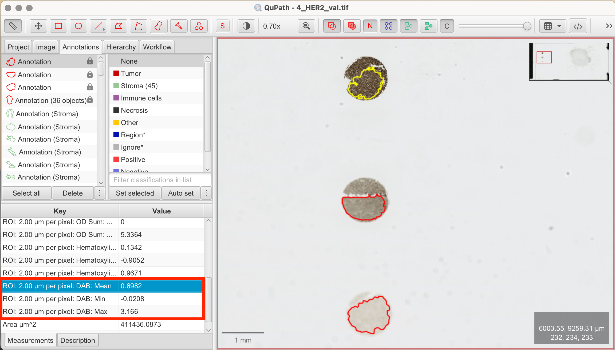The image size is (615, 350).
Task: Open the Brightness/Contrast dialog
Action: click(x=246, y=26)
